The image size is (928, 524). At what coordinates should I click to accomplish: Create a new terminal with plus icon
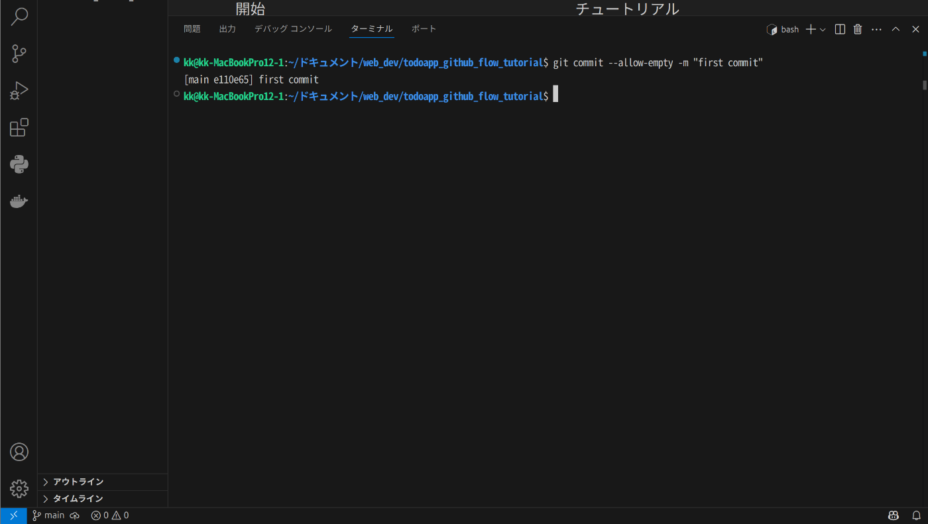pyautogui.click(x=811, y=29)
